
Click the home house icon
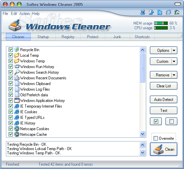pyautogui.click(x=177, y=12)
